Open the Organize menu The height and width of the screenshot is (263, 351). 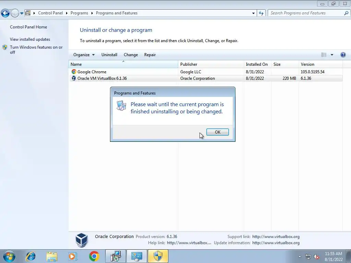click(x=84, y=55)
